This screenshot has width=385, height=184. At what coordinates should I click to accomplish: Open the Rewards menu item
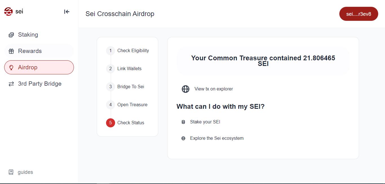(x=39, y=51)
